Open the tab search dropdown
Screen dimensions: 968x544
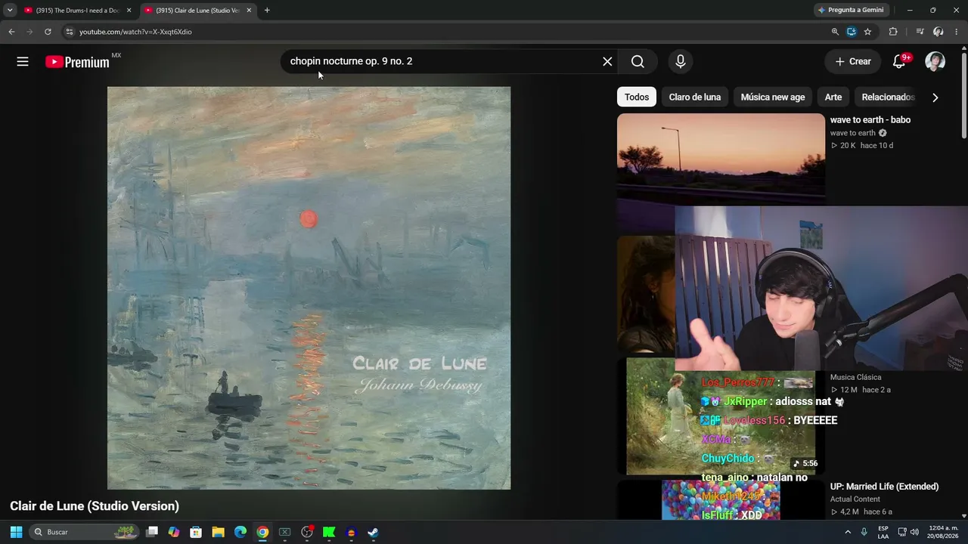click(x=10, y=11)
